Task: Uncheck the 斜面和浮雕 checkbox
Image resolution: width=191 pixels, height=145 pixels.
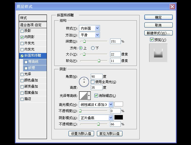Action: [x=22, y=56]
